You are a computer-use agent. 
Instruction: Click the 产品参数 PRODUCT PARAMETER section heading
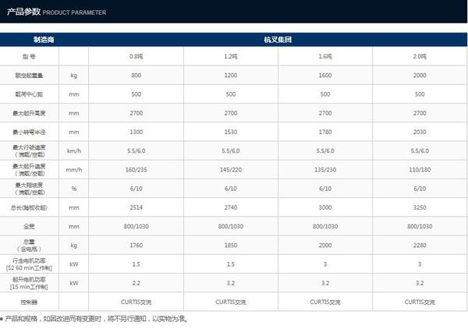[x=55, y=12]
